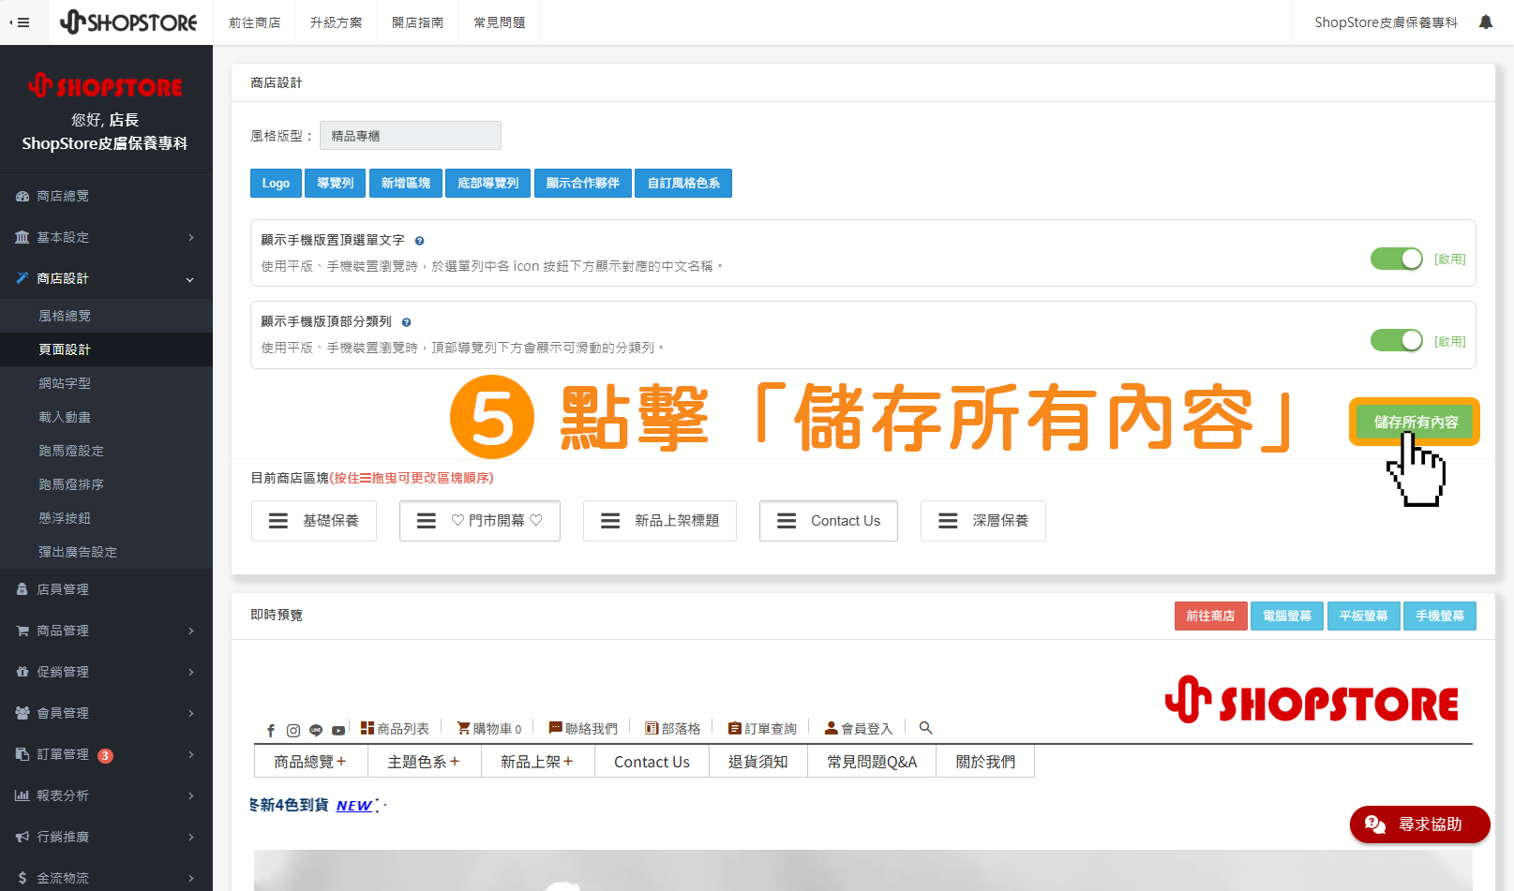Click help icon beside 顯示手機版置頂選單文字

pyautogui.click(x=419, y=241)
